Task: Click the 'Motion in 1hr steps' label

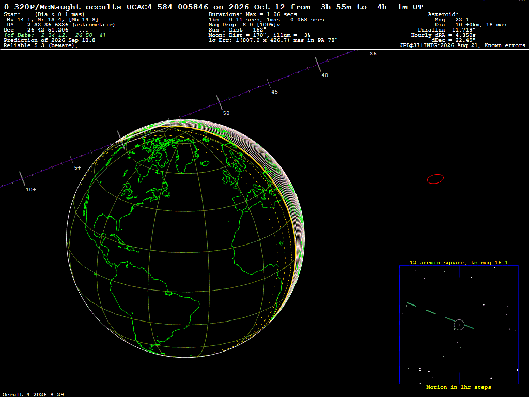Action: 459,387
